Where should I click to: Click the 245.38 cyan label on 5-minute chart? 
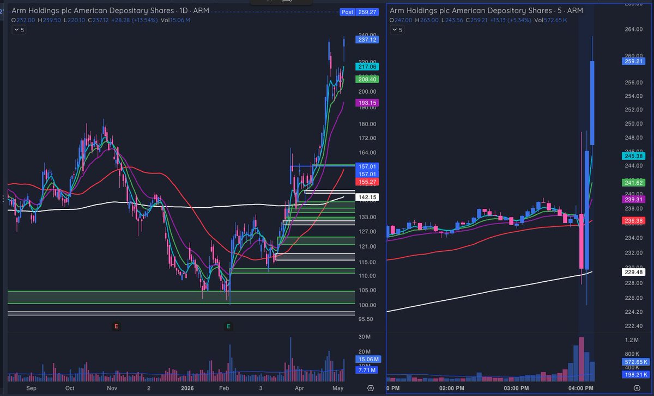(x=633, y=156)
